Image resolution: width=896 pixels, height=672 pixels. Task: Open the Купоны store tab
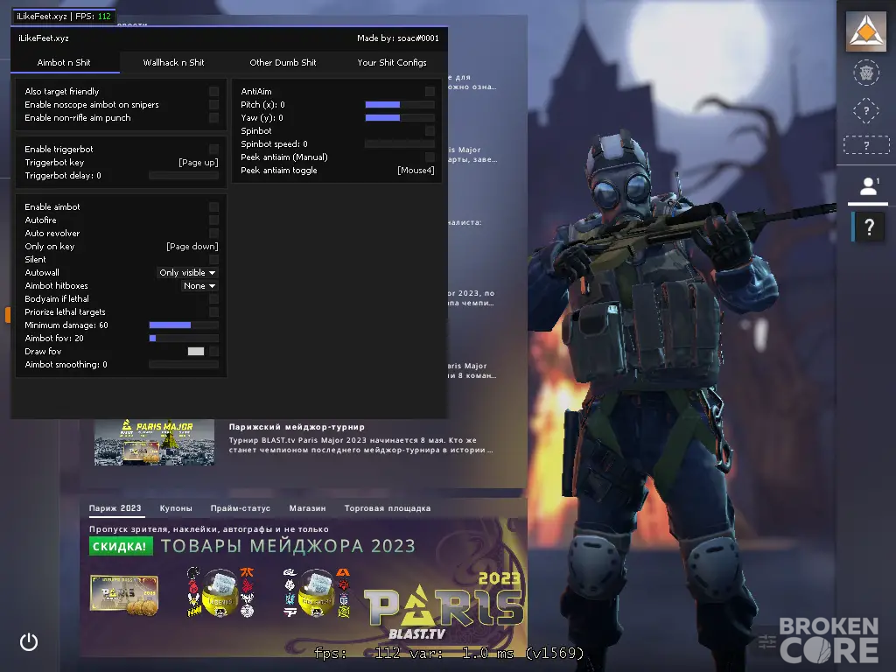point(176,508)
